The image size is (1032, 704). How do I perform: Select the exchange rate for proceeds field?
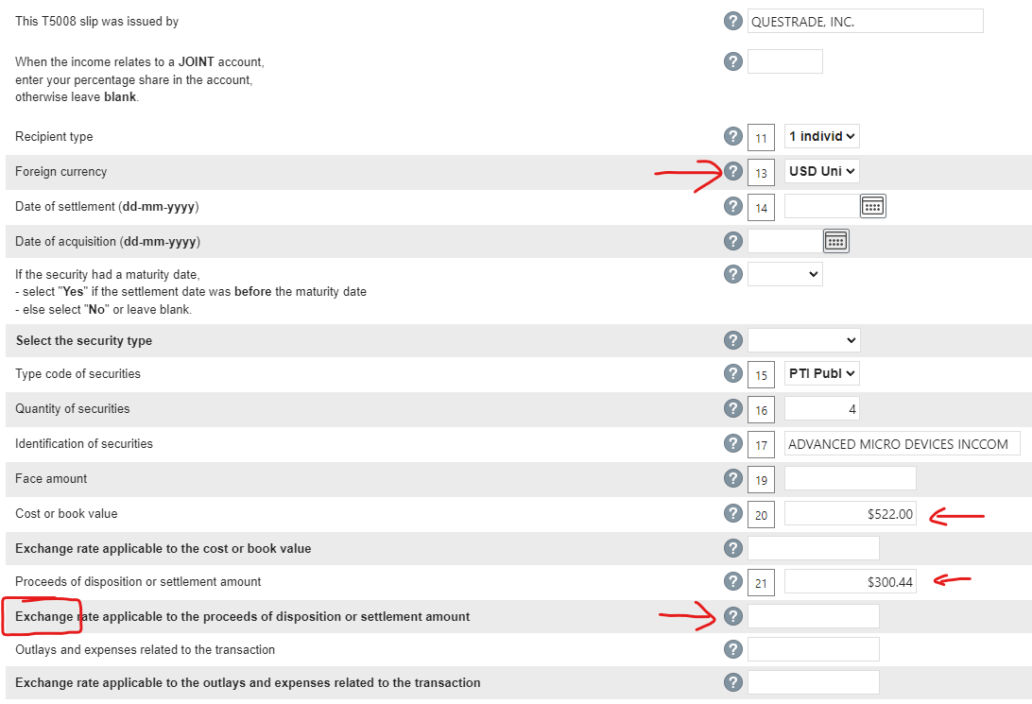click(x=813, y=616)
